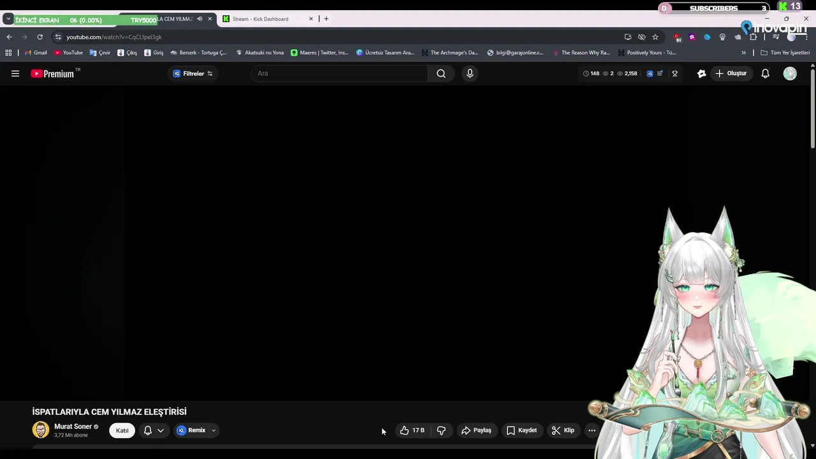This screenshot has height=459, width=816.
Task: Click the blue vidIQ icon in the stats bar
Action: tap(650, 73)
